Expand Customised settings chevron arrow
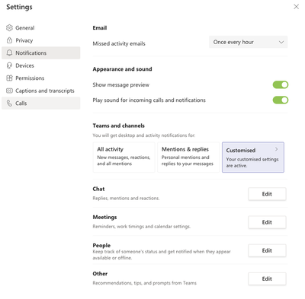The width and height of the screenshot is (305, 299). point(276,149)
